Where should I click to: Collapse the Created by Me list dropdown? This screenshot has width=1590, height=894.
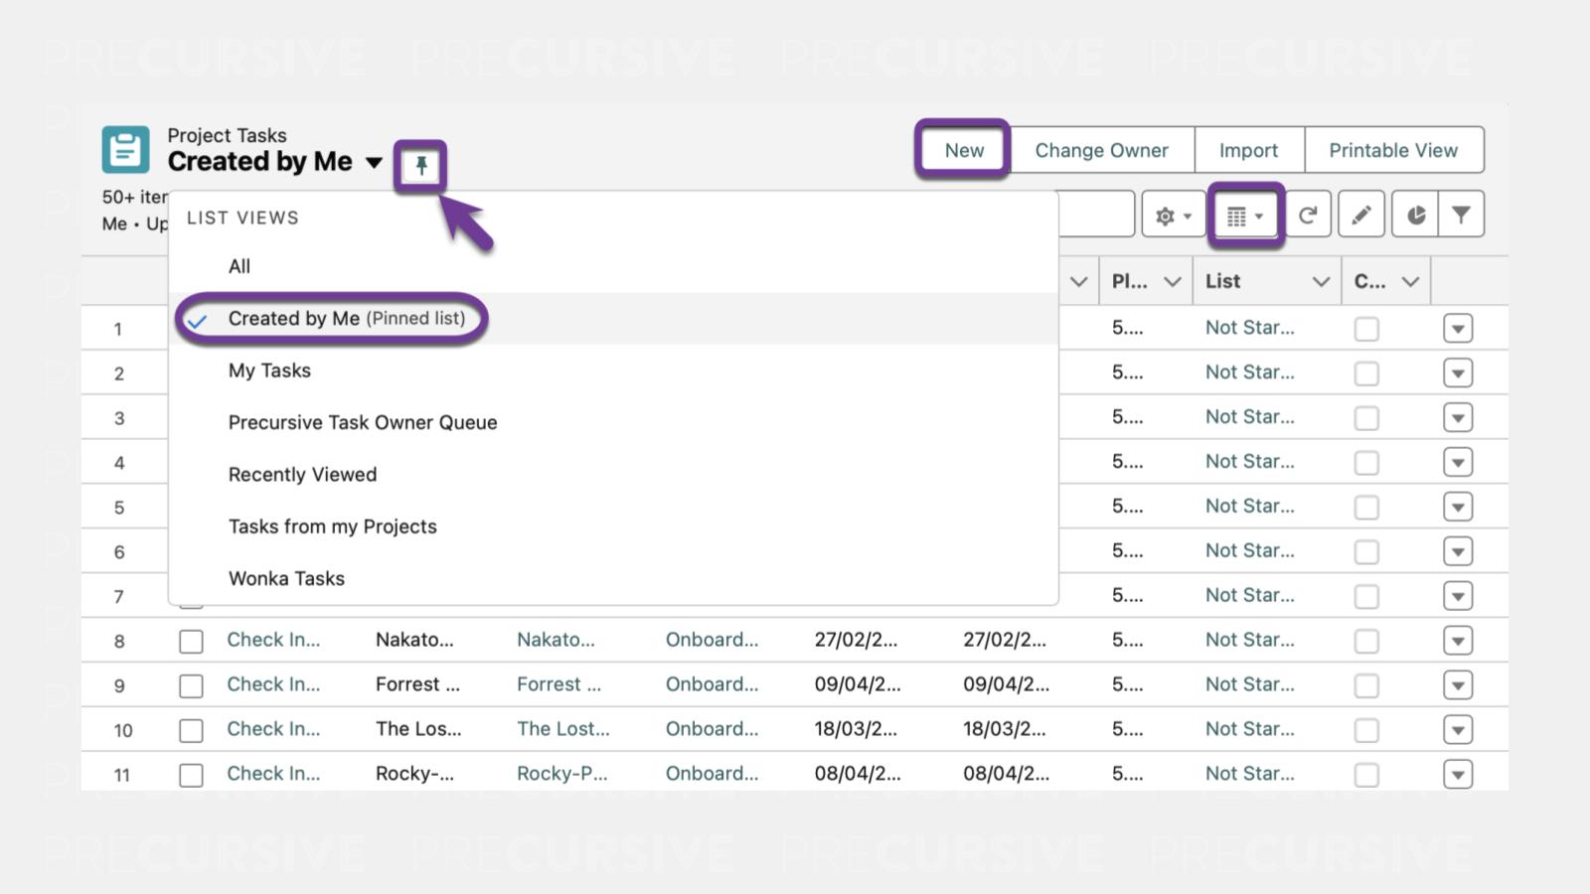click(x=374, y=163)
